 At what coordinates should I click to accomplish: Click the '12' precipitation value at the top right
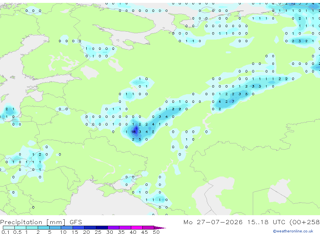[x=293, y=4]
